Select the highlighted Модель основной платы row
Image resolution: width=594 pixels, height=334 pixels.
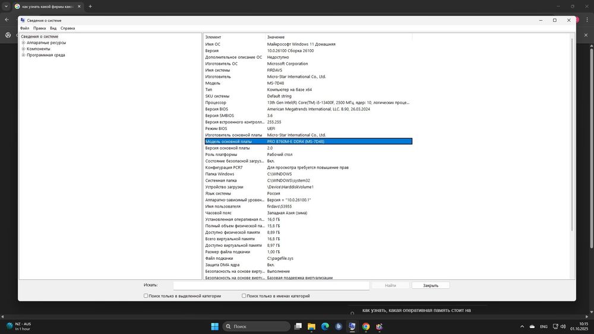click(x=308, y=141)
